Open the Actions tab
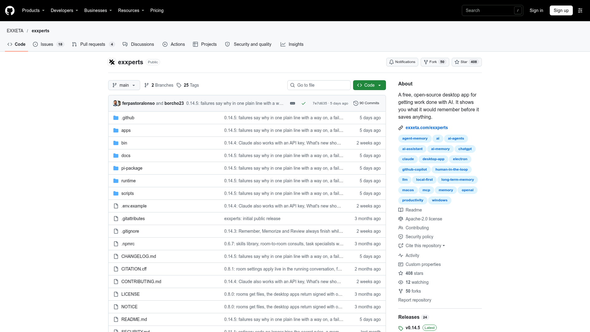 (174, 44)
